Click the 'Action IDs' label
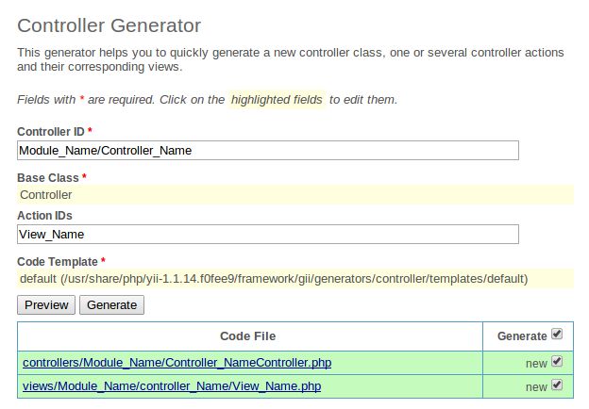 tap(44, 216)
